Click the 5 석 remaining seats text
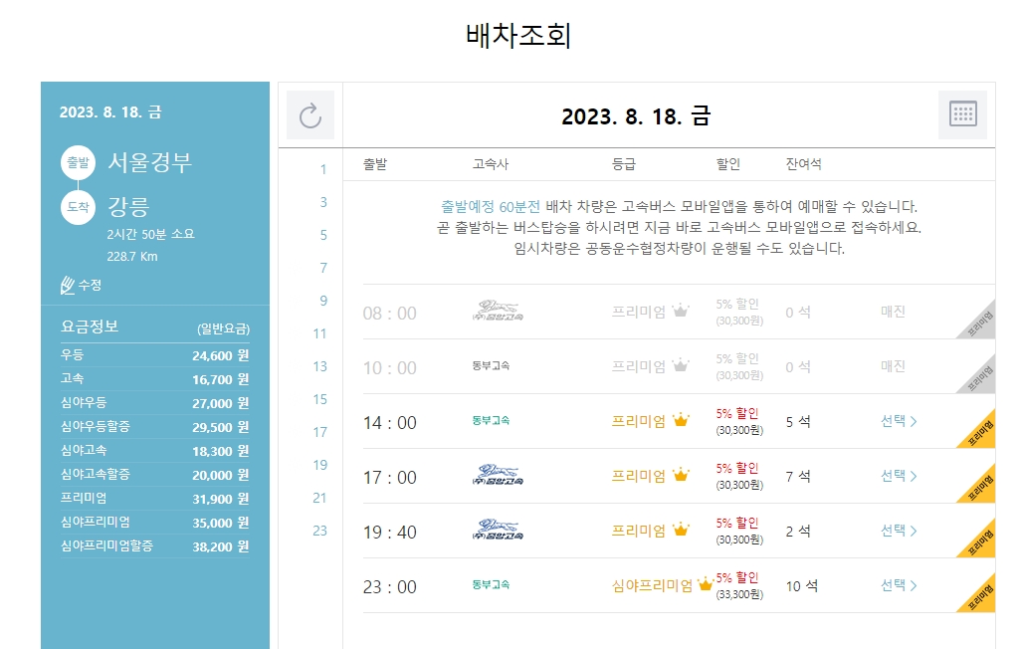 point(798,422)
